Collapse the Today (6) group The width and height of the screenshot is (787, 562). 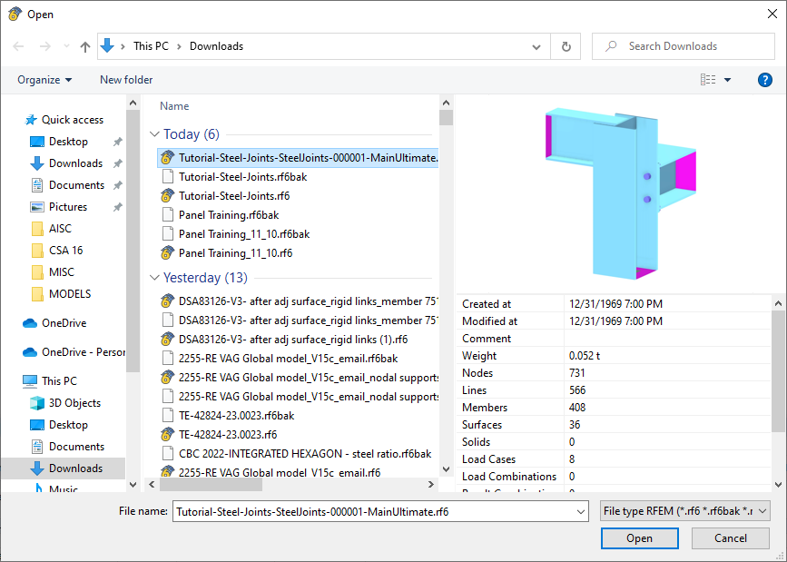[154, 134]
